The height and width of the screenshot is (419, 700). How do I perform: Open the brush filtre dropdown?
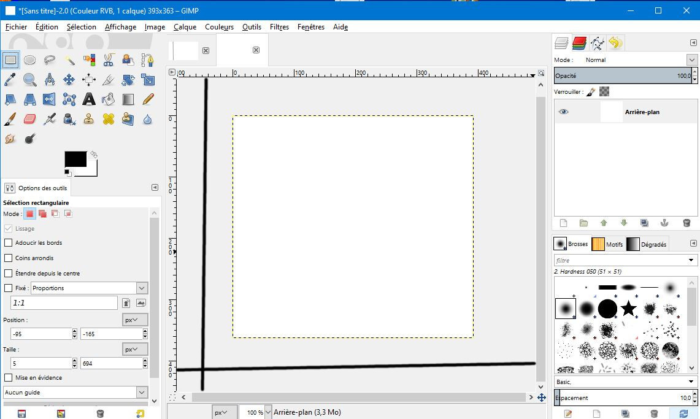pyautogui.click(x=691, y=260)
